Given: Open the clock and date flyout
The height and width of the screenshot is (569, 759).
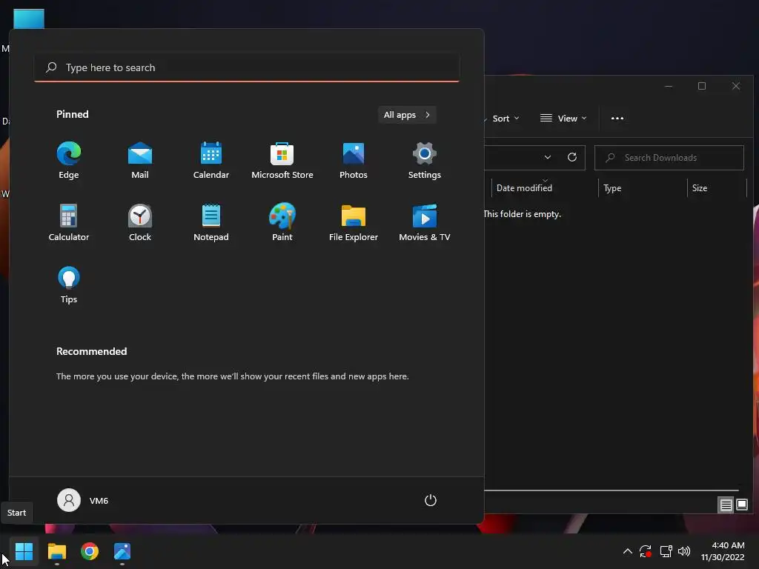Looking at the screenshot, I should tap(723, 551).
